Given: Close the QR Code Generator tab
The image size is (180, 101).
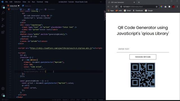Looking at the screenshot, I should [x=134, y=2].
